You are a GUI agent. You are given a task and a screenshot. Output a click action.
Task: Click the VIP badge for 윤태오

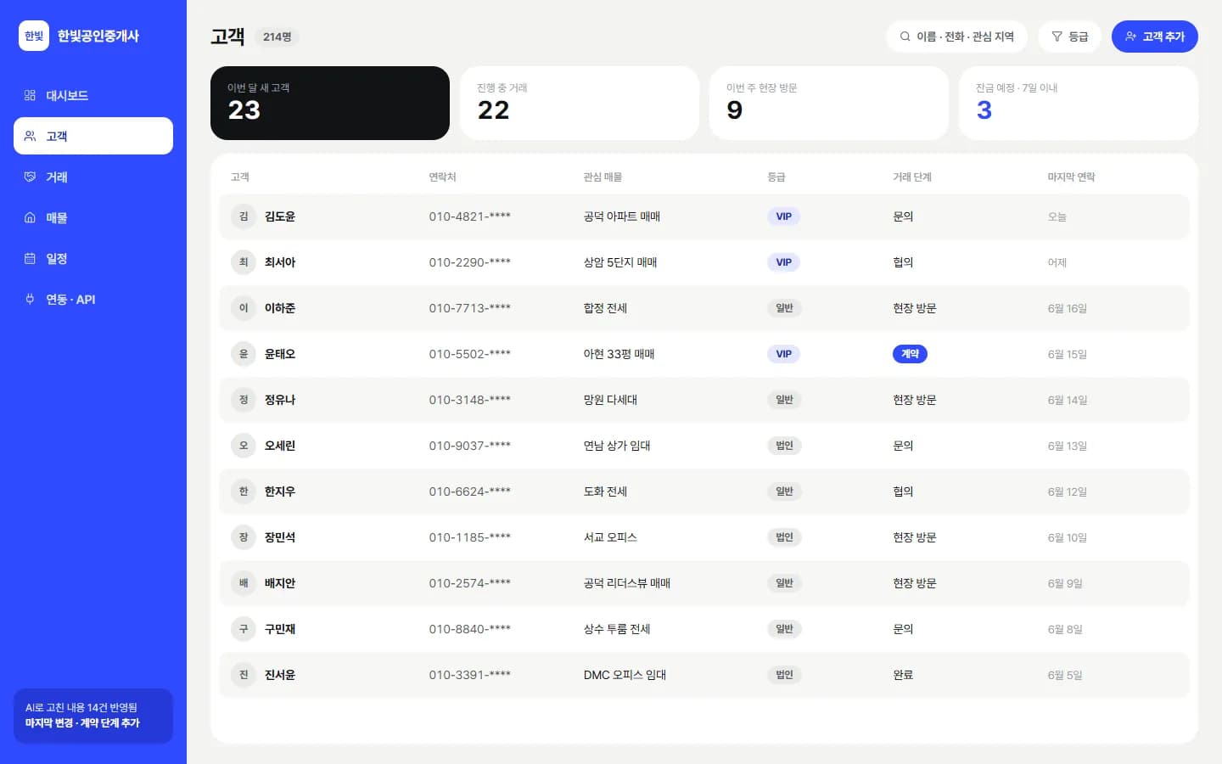point(783,354)
